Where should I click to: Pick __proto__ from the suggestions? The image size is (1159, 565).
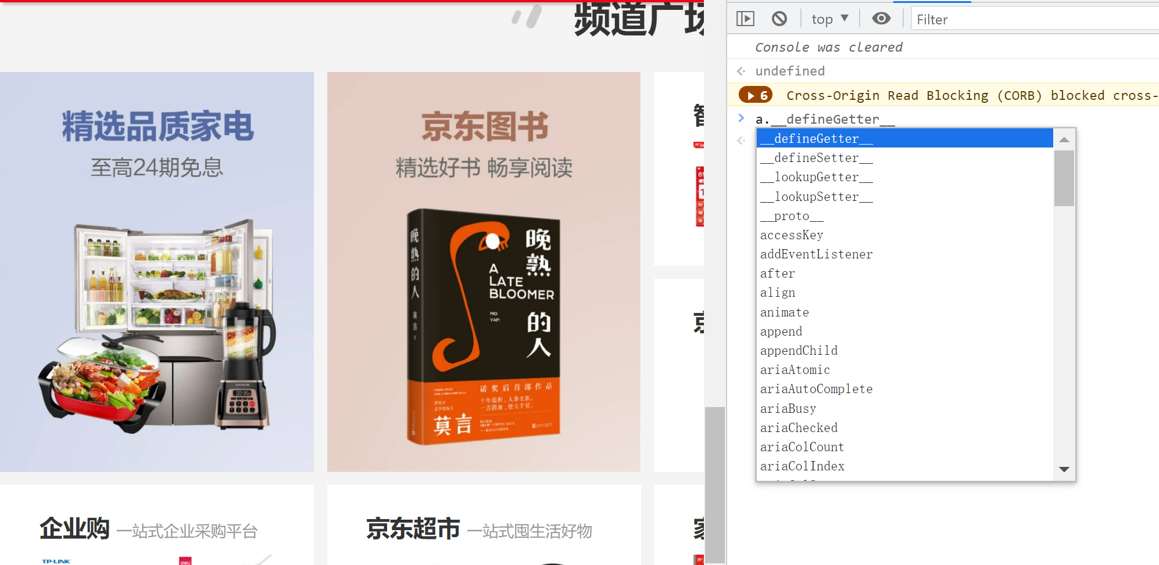tap(904, 215)
